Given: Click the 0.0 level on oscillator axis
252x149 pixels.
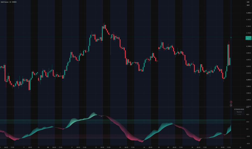Looking at the screenshot, I should coord(247,129).
